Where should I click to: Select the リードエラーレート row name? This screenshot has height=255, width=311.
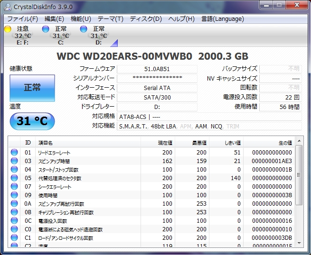54,153
